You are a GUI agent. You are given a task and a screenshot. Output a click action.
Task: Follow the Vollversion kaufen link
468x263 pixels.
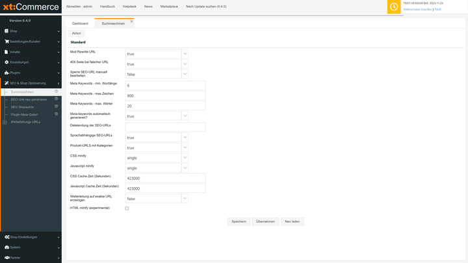[x=417, y=10]
